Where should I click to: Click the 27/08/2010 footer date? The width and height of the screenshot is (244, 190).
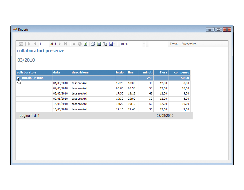(165, 116)
